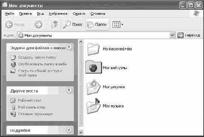Select the Моя музыка folder icon
Screen dimensions: 204x137
pos(93,106)
